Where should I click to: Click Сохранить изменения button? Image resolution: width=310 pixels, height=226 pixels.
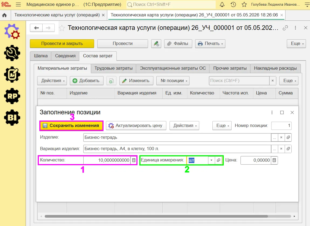pyautogui.click(x=71, y=126)
